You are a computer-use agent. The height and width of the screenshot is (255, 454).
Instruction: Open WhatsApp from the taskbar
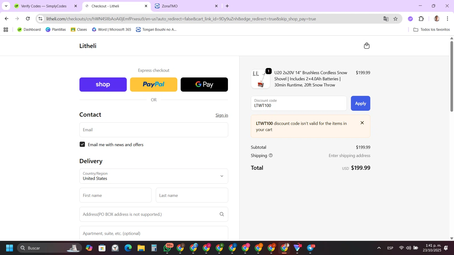point(167,248)
